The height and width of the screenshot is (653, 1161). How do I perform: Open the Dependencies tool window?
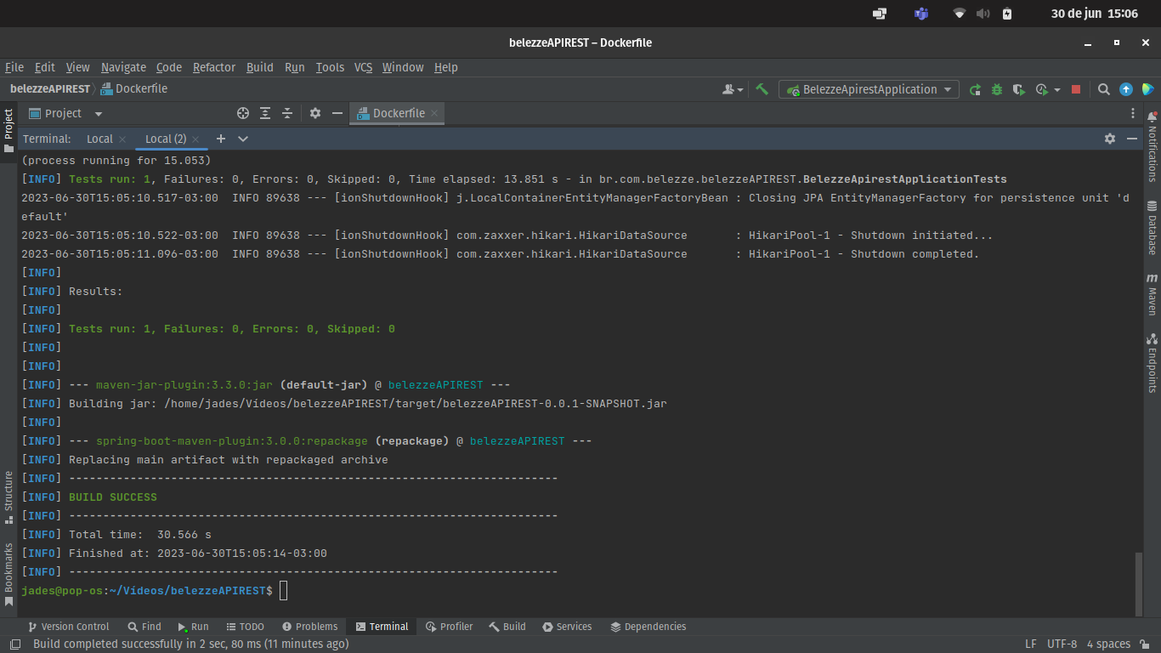click(648, 627)
